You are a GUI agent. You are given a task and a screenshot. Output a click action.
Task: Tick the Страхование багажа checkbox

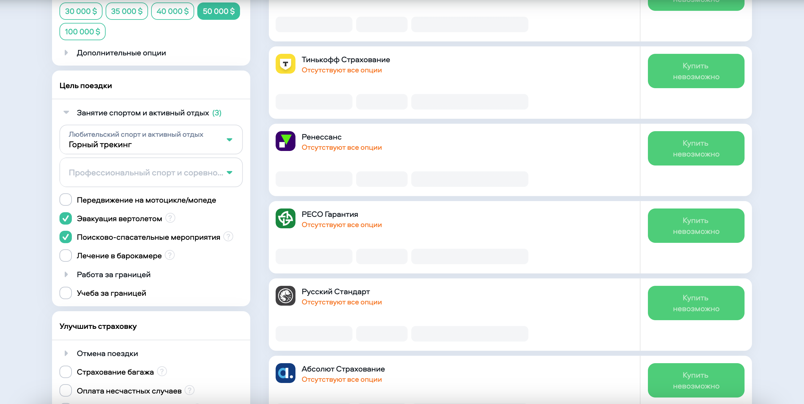coord(66,372)
